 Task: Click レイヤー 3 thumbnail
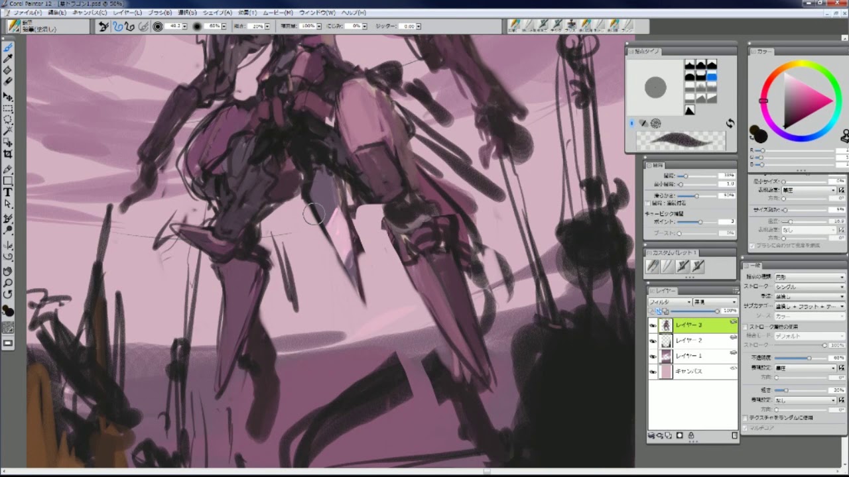click(666, 325)
